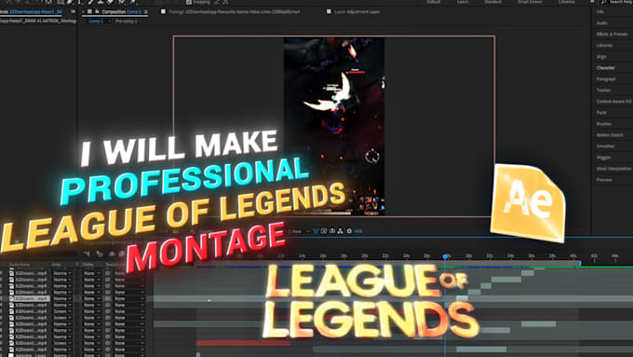The image size is (633, 357).
Task: Expand the Content-Aware Fill panel
Action: (613, 102)
